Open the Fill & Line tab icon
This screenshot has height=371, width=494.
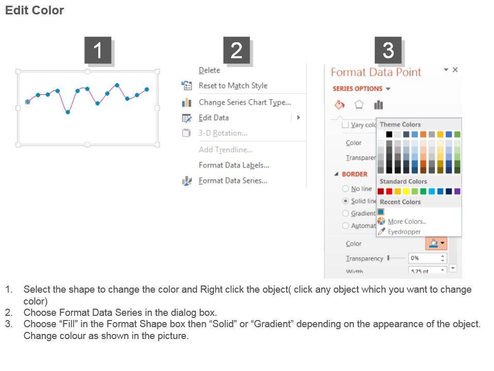pos(340,105)
